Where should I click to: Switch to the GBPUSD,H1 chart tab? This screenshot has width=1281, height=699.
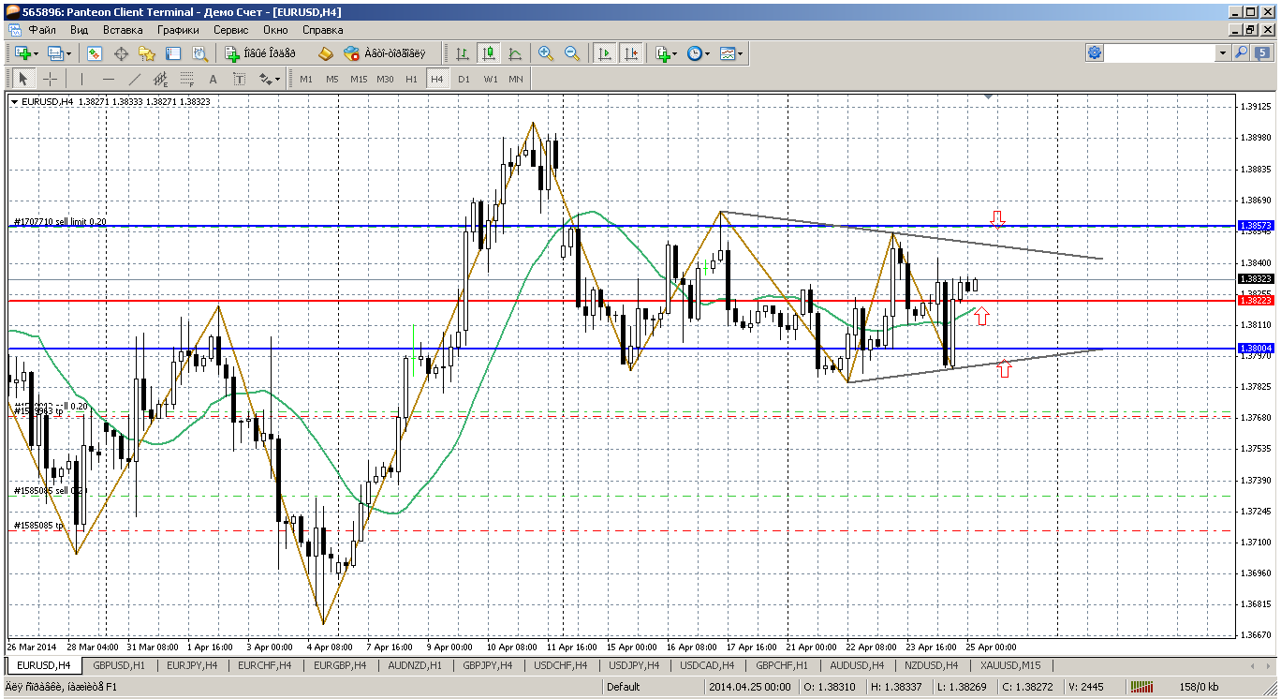pos(118,665)
